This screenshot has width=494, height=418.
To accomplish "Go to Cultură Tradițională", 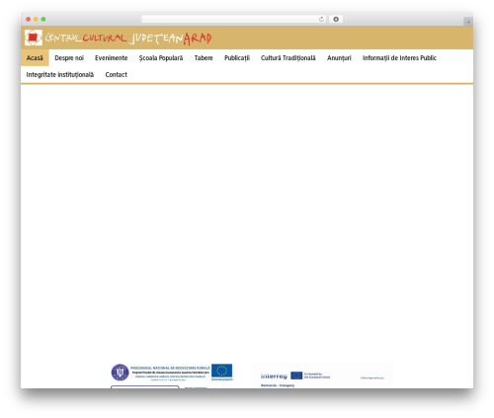I will pyautogui.click(x=288, y=58).
